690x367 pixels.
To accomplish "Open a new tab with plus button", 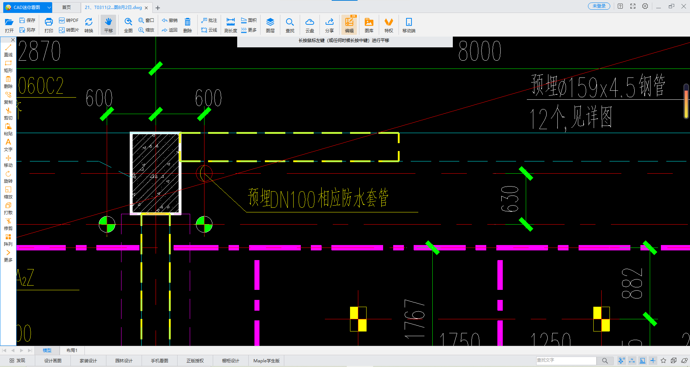I will click(158, 8).
